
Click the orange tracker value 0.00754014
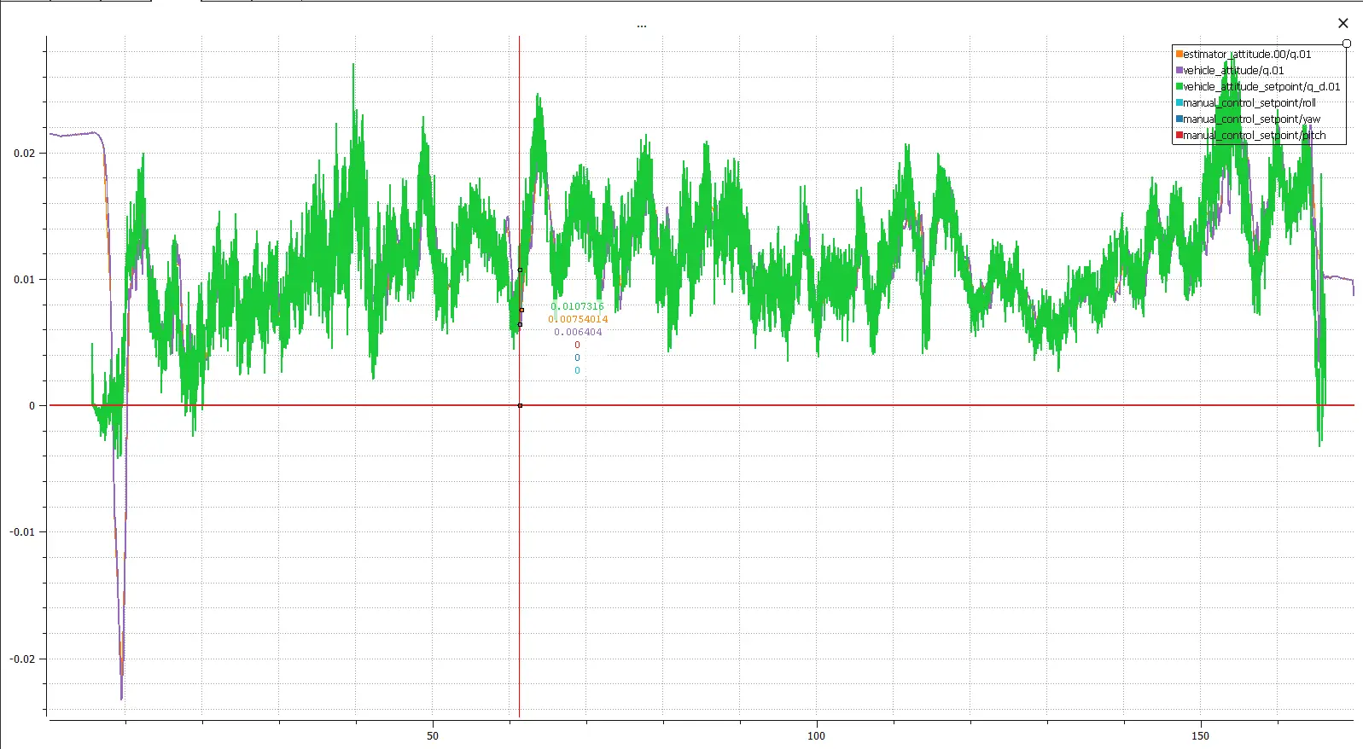578,319
